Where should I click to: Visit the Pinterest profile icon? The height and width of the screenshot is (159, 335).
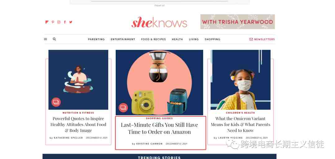tap(53, 22)
